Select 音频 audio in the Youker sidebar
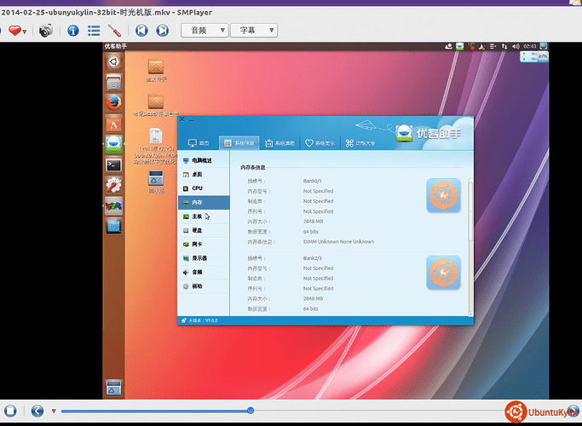Image resolution: width=582 pixels, height=426 pixels. click(204, 273)
